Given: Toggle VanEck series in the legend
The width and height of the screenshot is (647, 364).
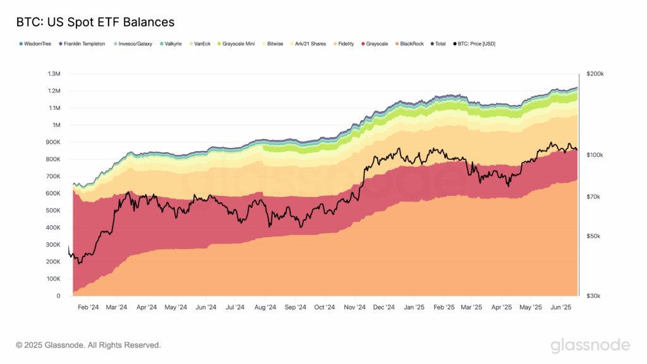Looking at the screenshot, I should 200,44.
